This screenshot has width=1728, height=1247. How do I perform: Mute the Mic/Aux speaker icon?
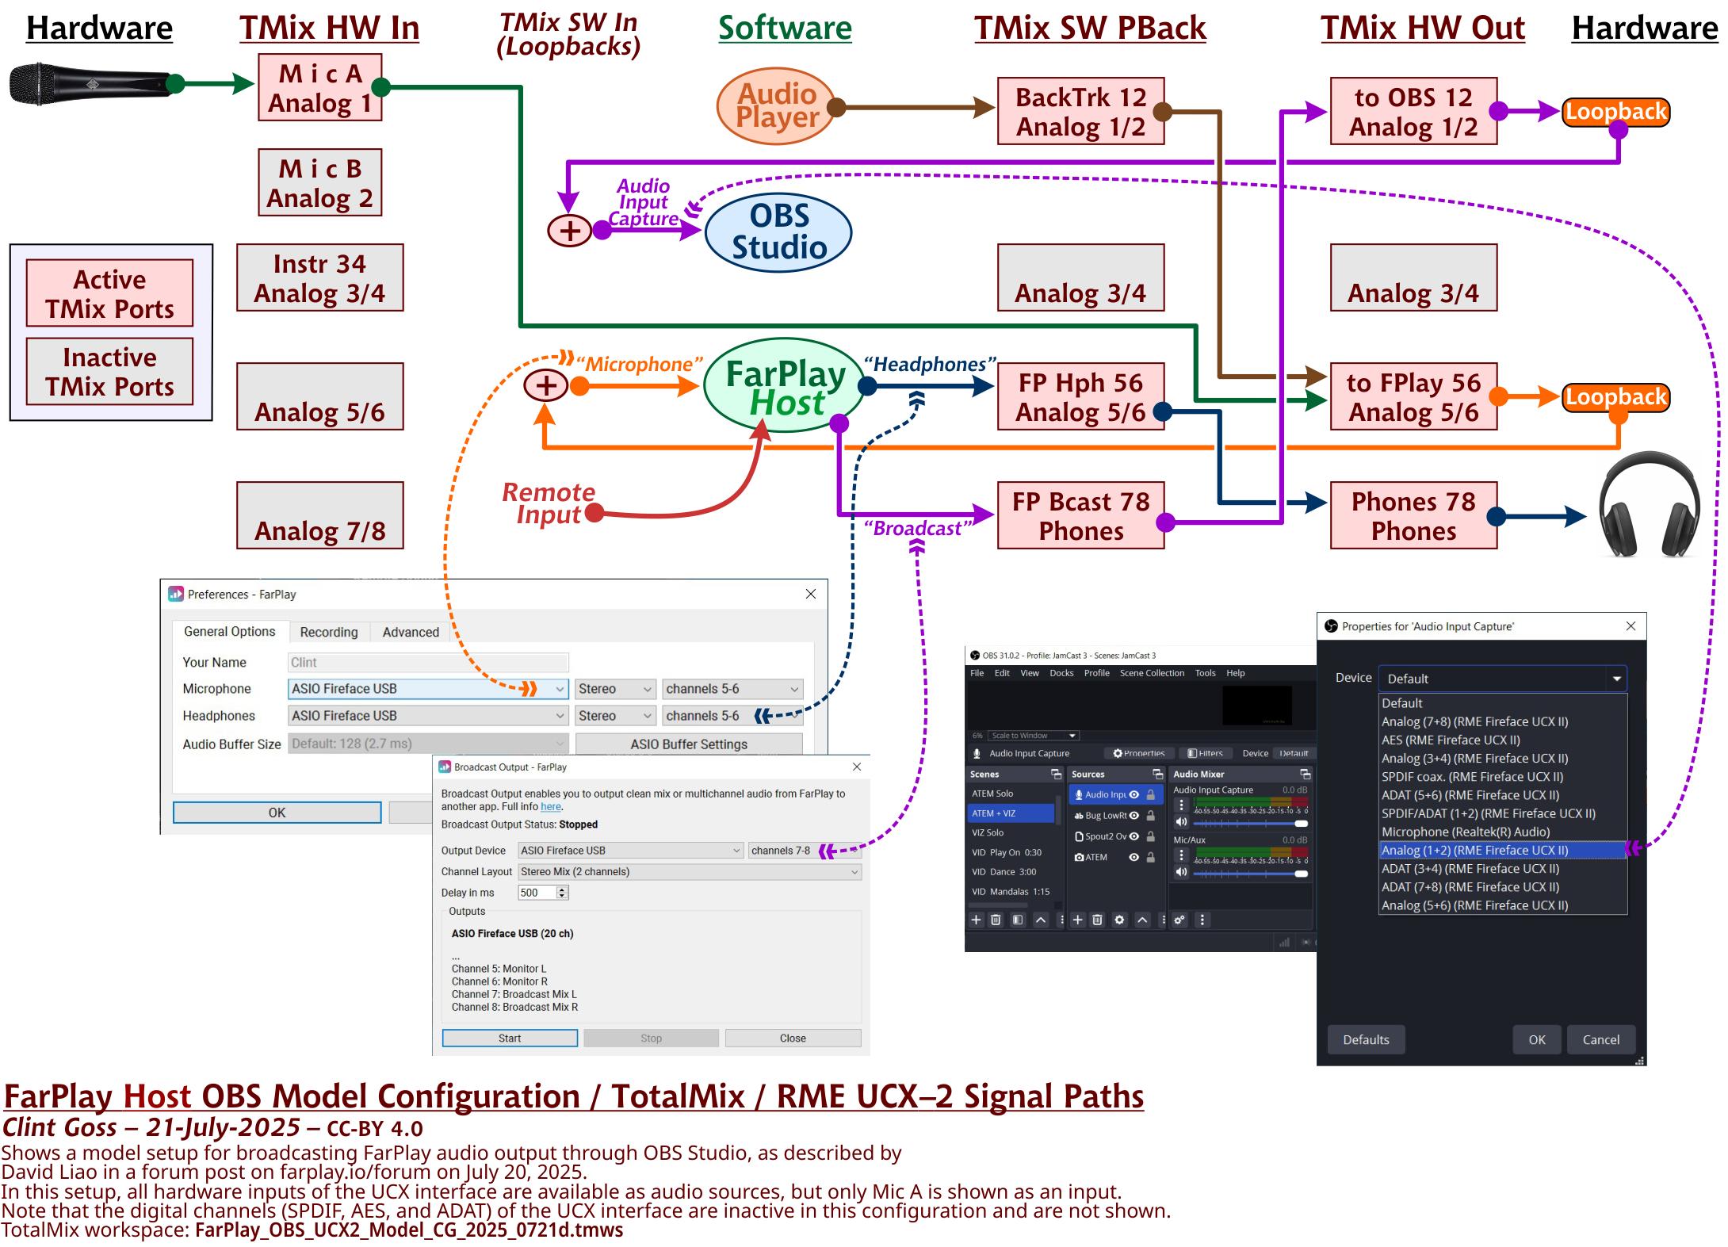point(1181,872)
